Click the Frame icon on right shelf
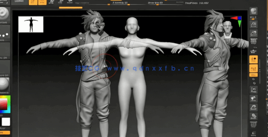The height and width of the screenshot is (137, 268). (x=253, y=90)
